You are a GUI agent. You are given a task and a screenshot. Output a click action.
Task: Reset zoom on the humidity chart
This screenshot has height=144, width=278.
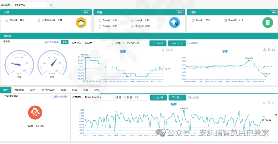tap(274, 50)
